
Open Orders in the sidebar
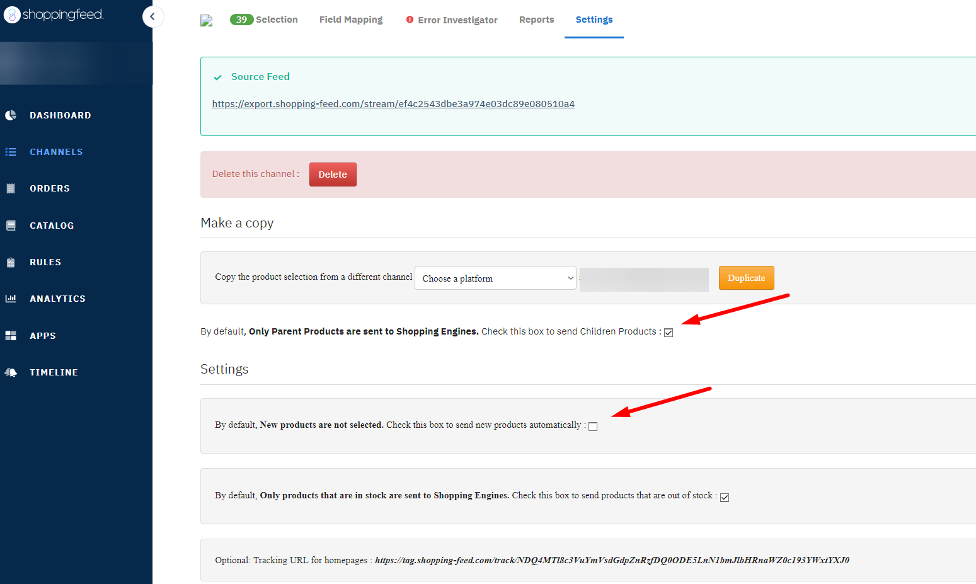50,188
